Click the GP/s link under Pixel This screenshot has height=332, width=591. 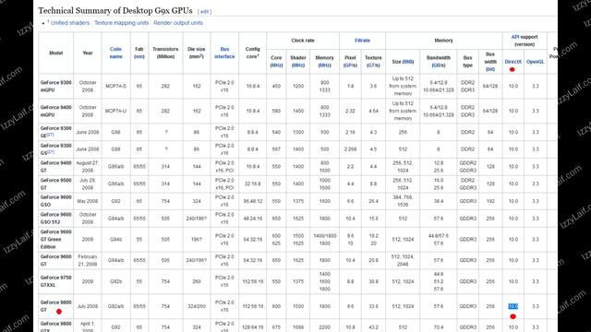click(352, 65)
